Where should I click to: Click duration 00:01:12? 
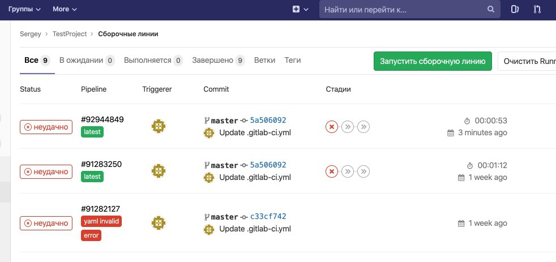(492, 165)
